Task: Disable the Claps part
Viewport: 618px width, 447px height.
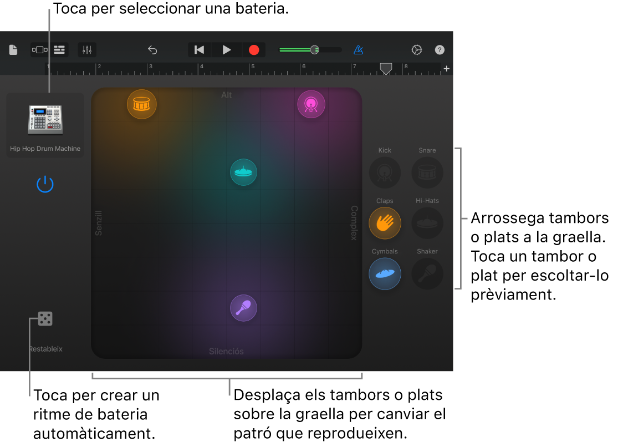Action: click(x=385, y=223)
